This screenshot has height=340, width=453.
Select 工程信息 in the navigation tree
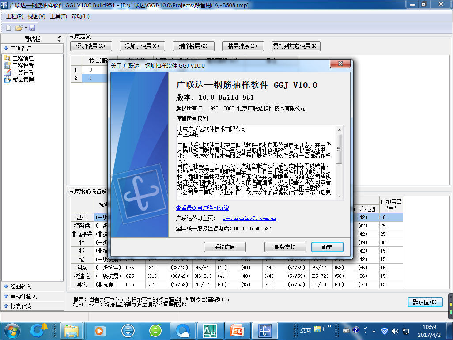tap(23, 58)
